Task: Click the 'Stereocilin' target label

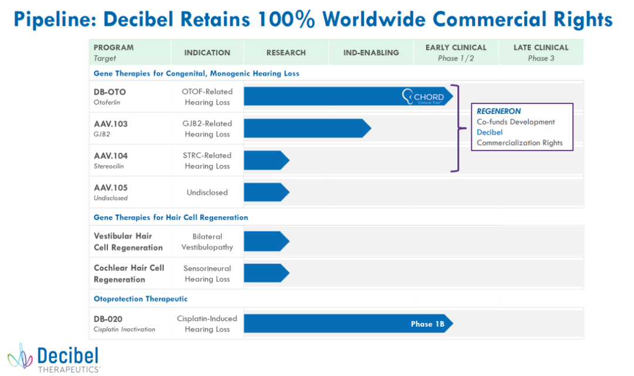Action: point(109,166)
